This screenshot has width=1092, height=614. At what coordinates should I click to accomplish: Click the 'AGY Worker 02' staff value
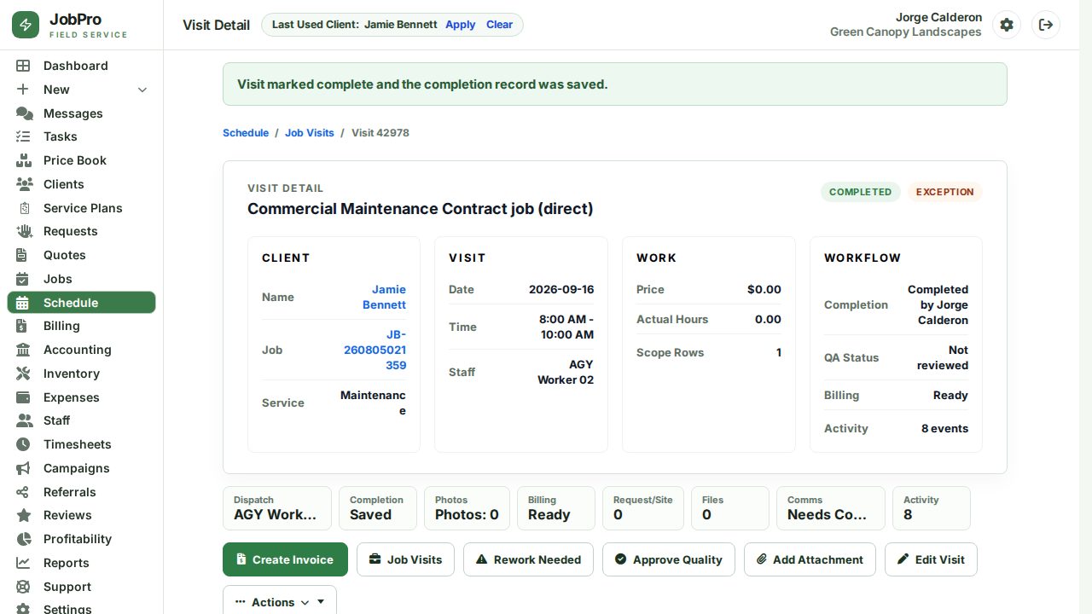(x=566, y=372)
